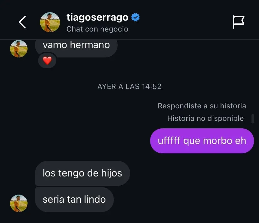This screenshot has height=223, width=259.
Task: Select the 'seria tan lindo' message
Action: tap(74, 199)
